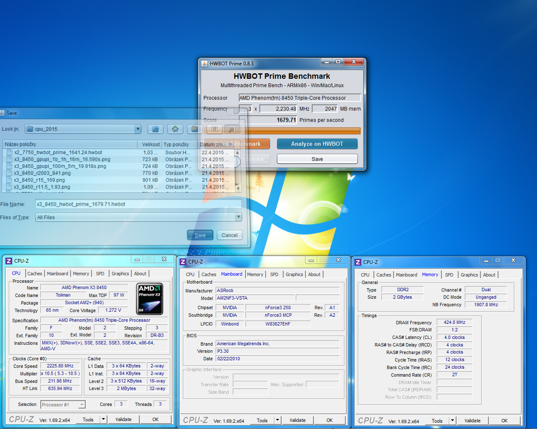Click OK in left CPU-Z window
537x429 pixels.
(156, 419)
